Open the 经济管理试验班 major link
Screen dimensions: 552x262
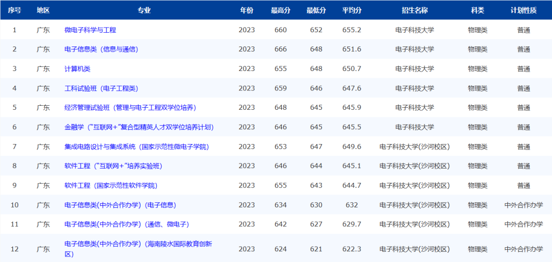point(130,107)
